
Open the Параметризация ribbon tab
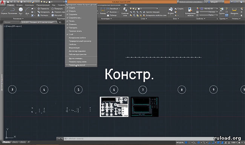tap(43, 5)
